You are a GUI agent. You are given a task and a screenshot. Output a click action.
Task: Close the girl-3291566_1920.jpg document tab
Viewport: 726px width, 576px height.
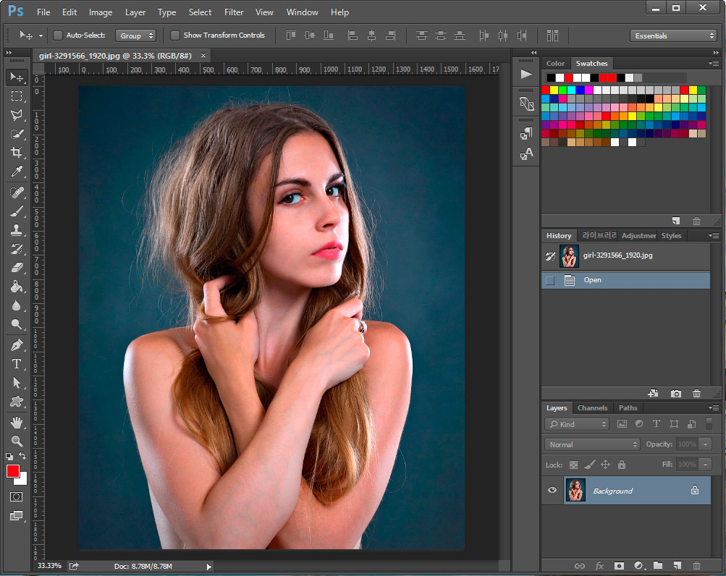point(203,55)
